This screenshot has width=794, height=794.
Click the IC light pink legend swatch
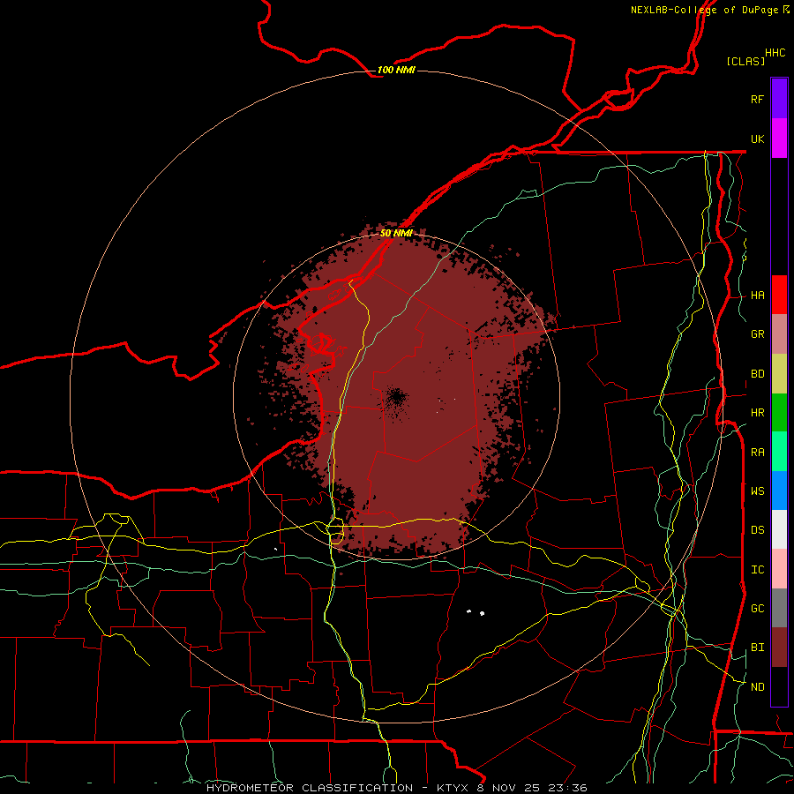[779, 569]
